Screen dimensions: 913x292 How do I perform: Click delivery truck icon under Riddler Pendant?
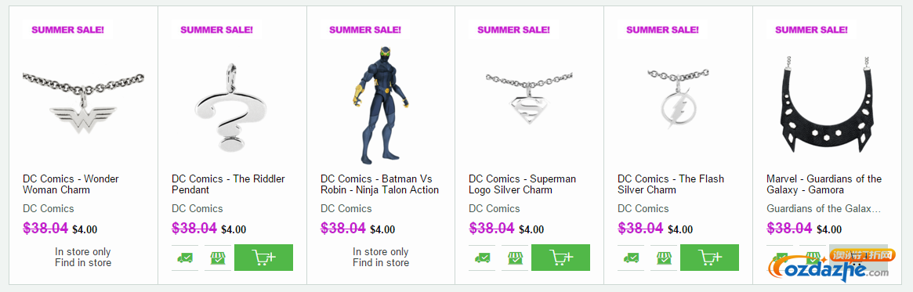coord(185,258)
